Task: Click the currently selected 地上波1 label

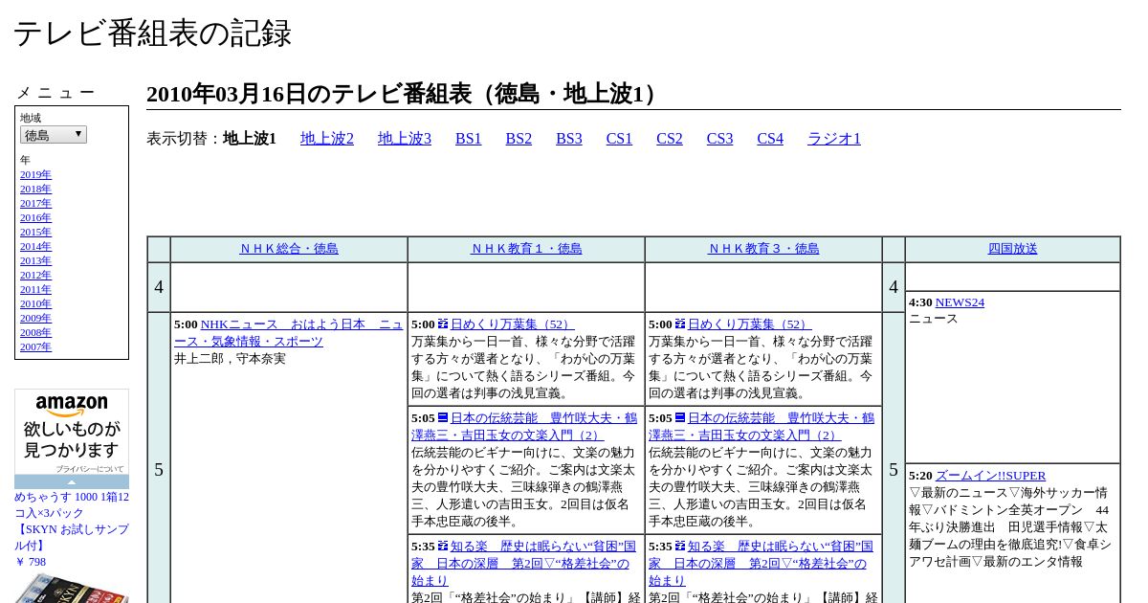Action: [250, 139]
